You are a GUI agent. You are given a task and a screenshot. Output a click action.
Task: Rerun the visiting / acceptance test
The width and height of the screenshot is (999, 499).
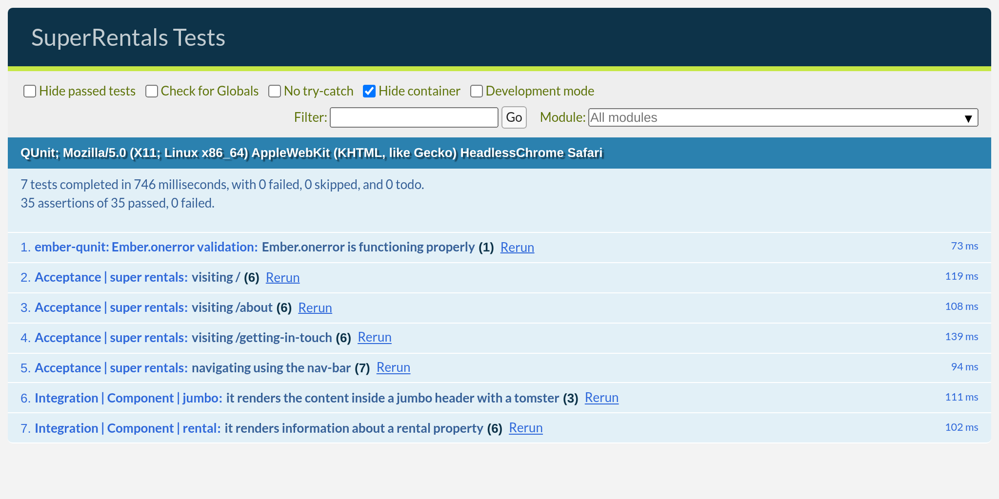[x=282, y=278]
